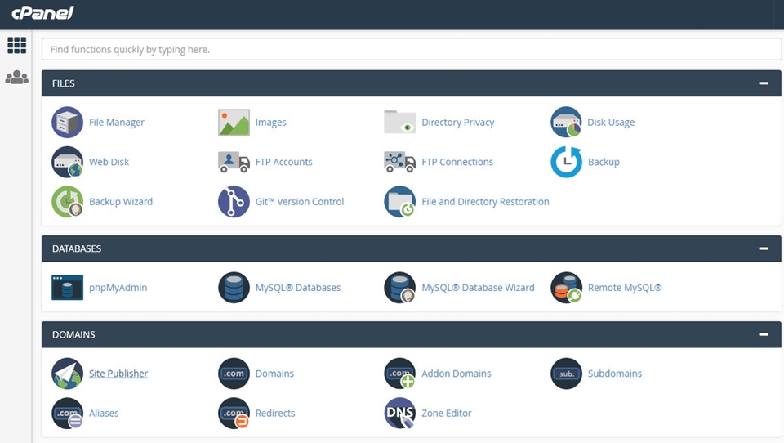The width and height of the screenshot is (784, 443).
Task: Open the Git Version Control link
Action: click(300, 201)
